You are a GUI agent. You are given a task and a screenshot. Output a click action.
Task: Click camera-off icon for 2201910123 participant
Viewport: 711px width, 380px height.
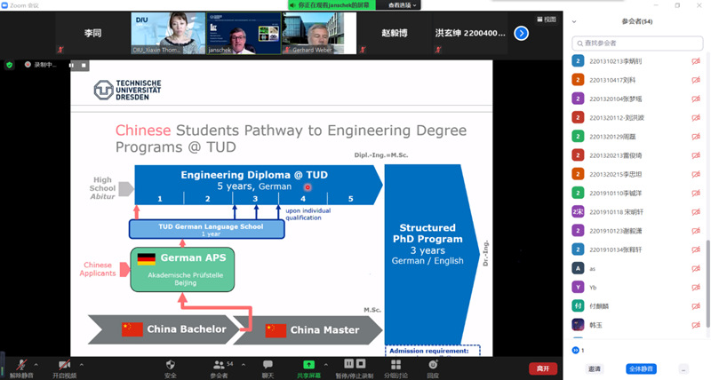click(x=696, y=231)
